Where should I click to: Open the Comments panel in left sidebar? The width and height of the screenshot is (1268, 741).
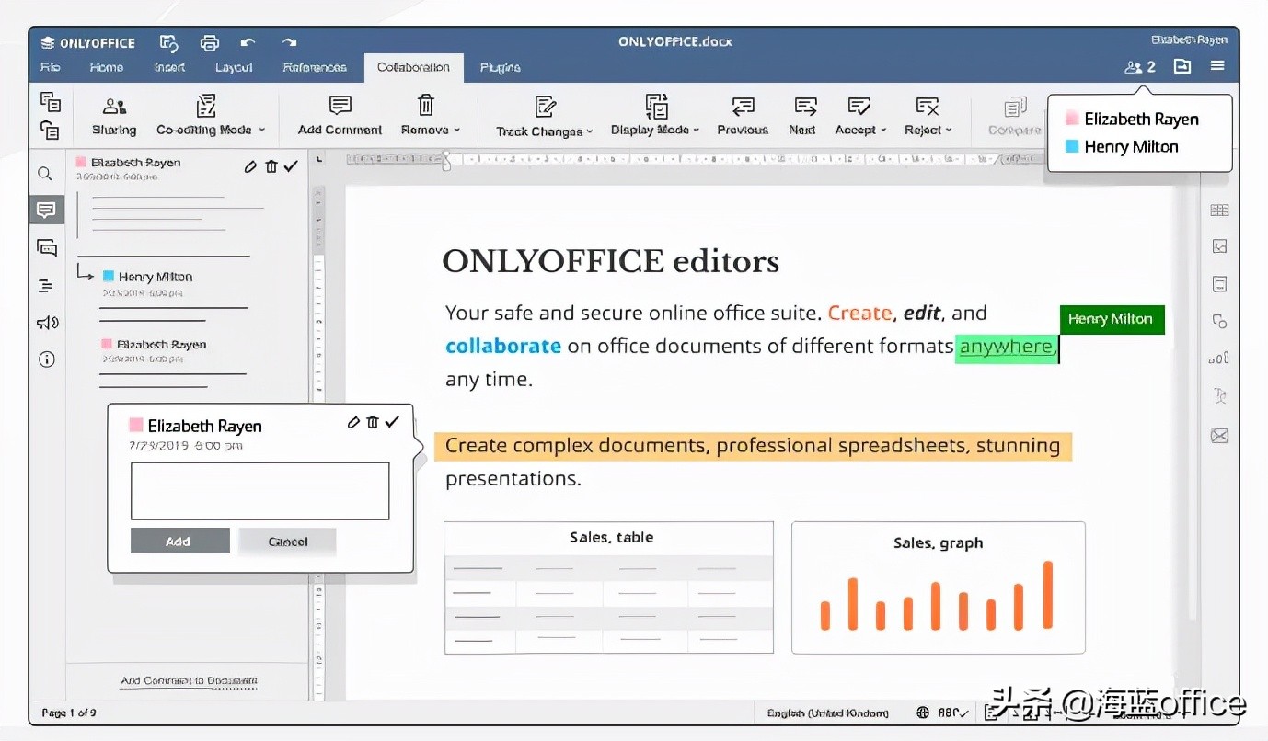pyautogui.click(x=46, y=210)
